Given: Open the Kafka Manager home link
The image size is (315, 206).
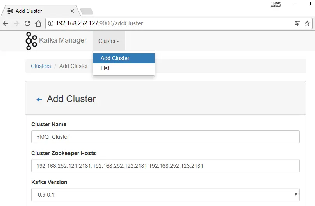Looking at the screenshot, I should click(x=63, y=40).
